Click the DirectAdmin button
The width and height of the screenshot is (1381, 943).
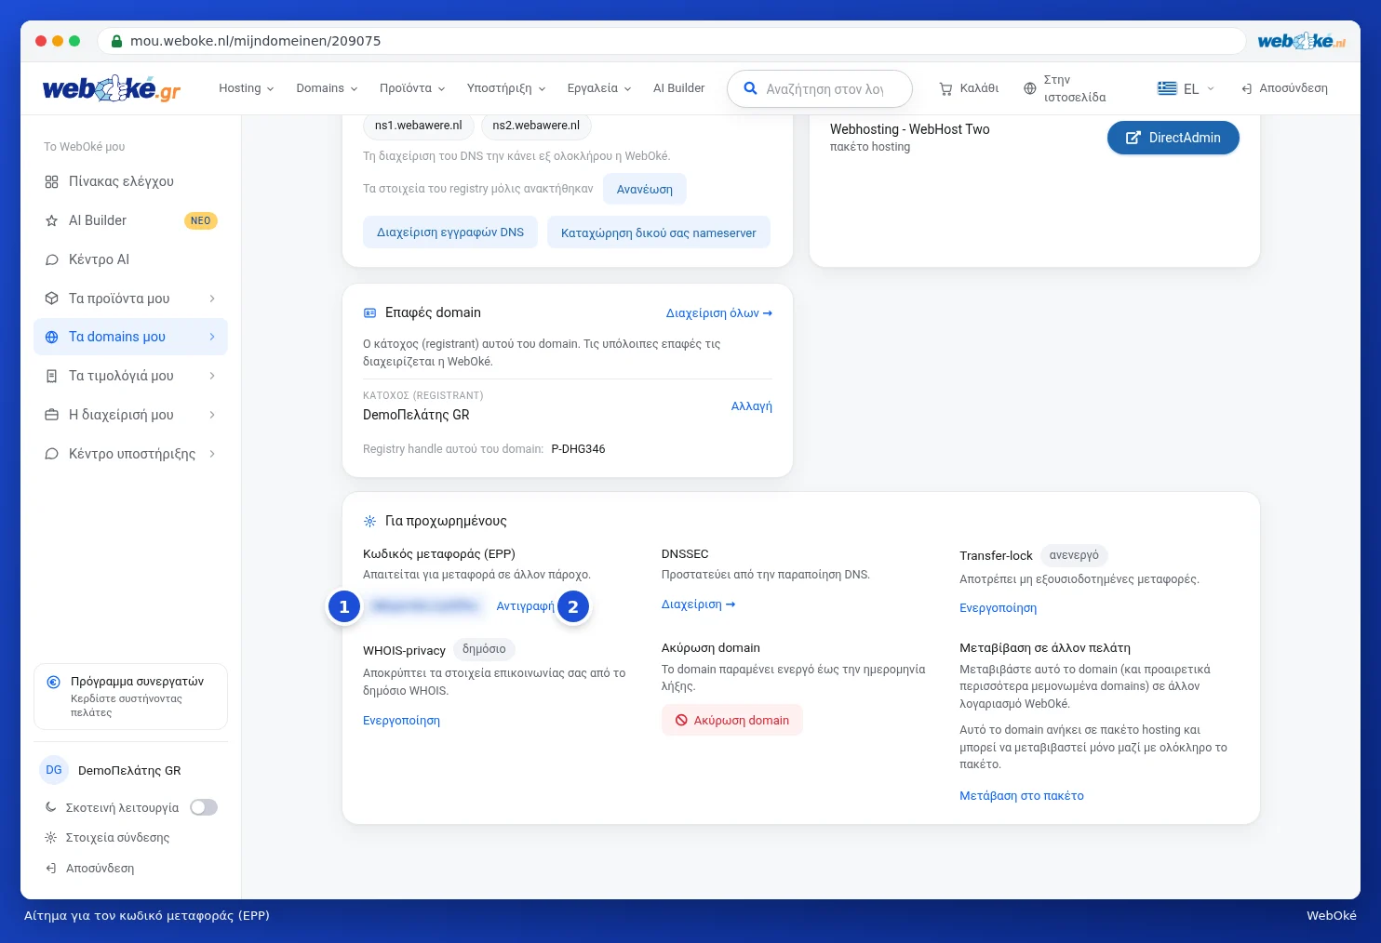point(1173,138)
